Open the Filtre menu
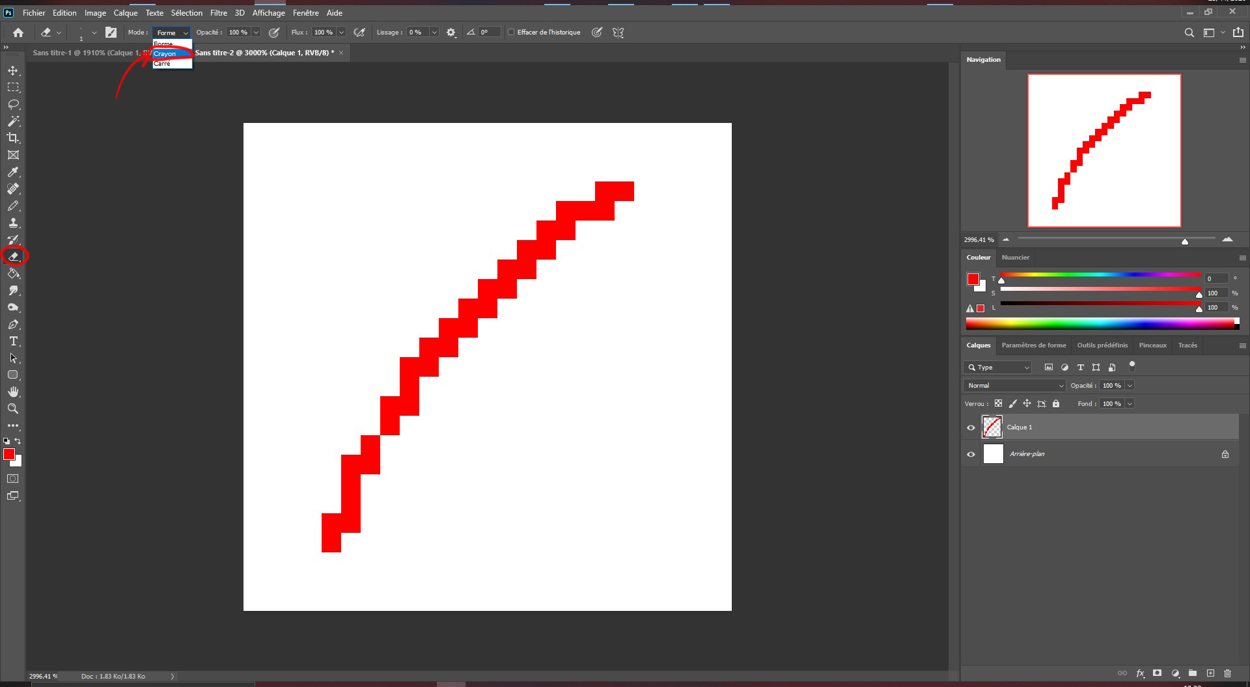 click(x=218, y=12)
